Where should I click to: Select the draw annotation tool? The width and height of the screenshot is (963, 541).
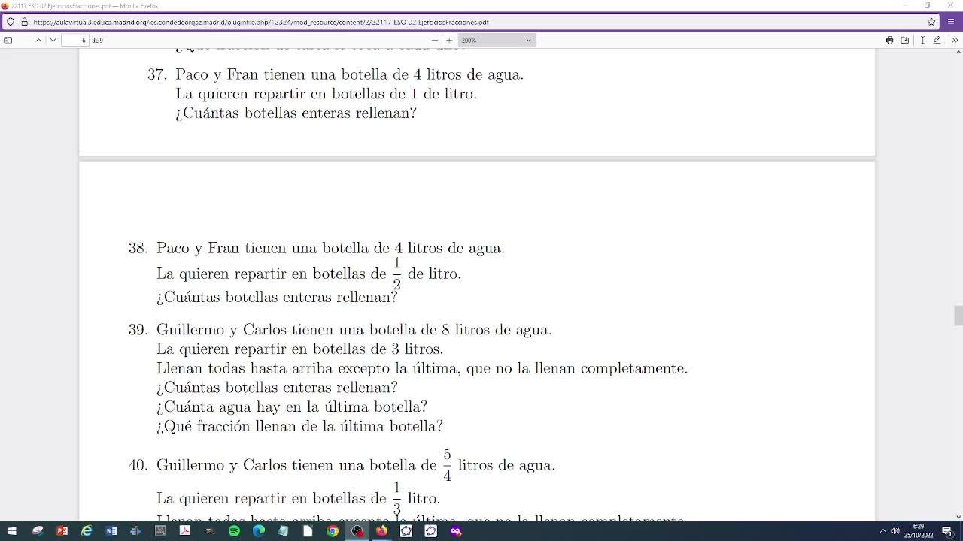(x=937, y=40)
